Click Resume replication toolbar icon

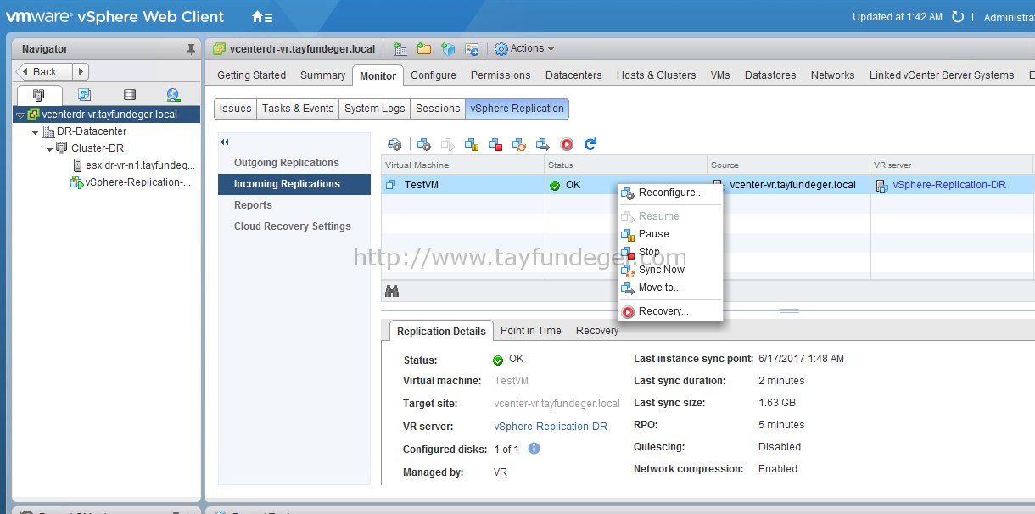448,144
